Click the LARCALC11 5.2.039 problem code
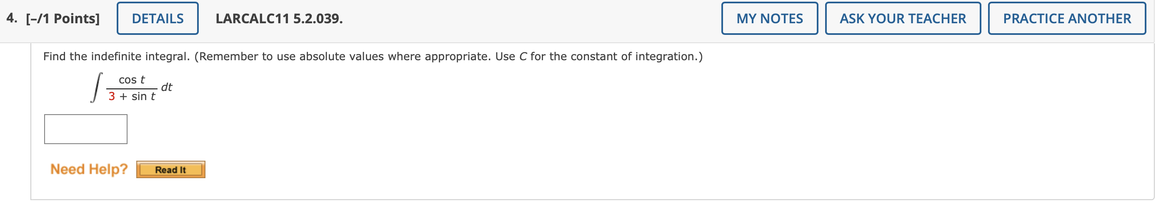 [x=279, y=18]
